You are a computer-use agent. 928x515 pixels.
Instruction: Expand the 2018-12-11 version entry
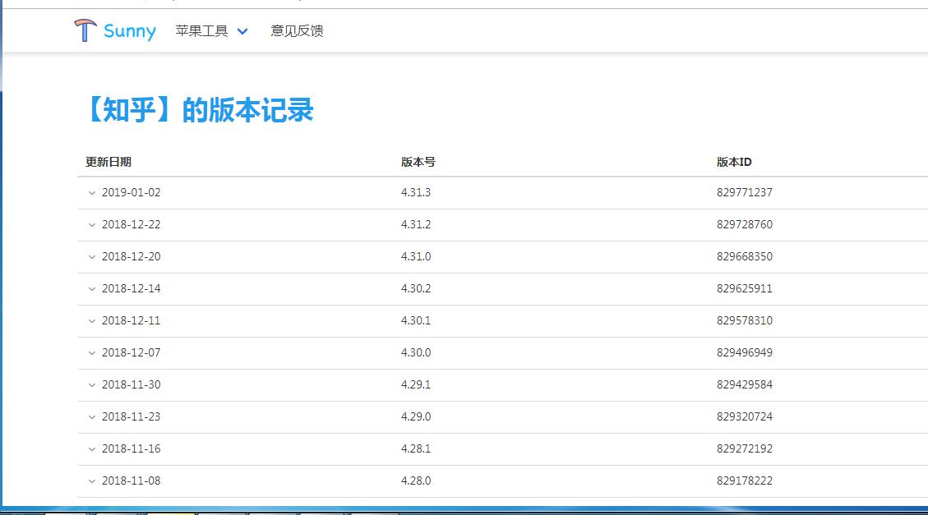(91, 320)
